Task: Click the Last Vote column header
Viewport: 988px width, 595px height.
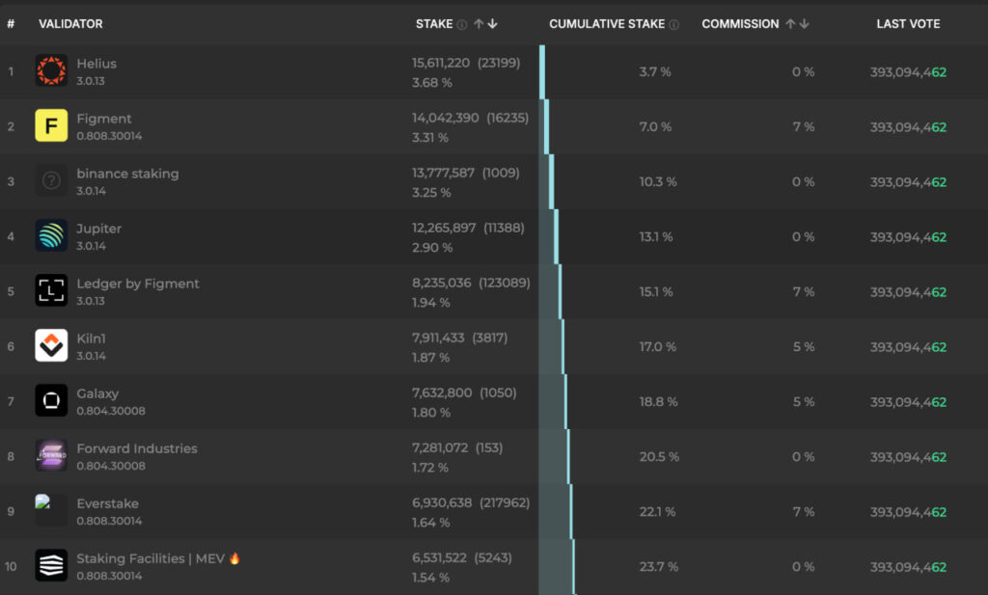Action: [908, 24]
